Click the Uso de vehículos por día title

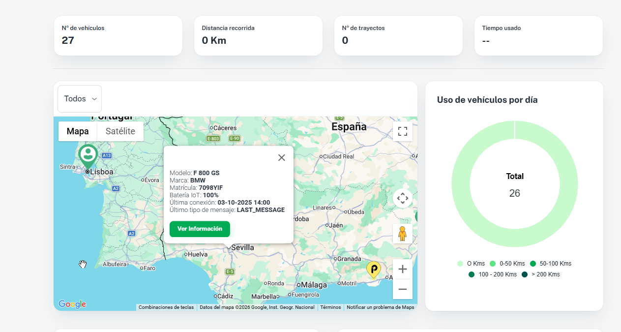click(487, 100)
